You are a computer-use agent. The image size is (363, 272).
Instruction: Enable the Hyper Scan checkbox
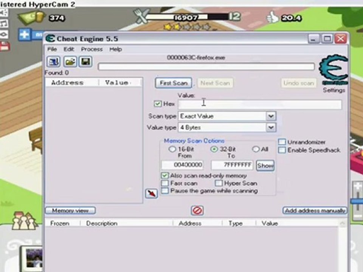219,183
